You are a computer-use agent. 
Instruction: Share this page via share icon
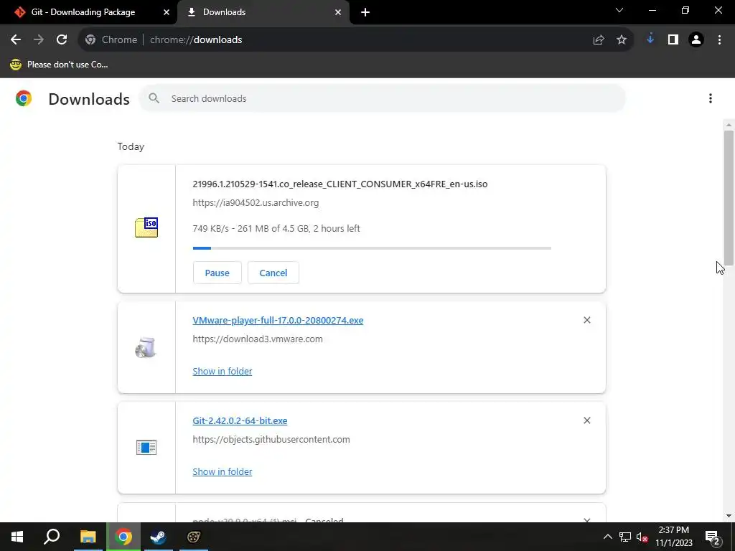(x=599, y=40)
